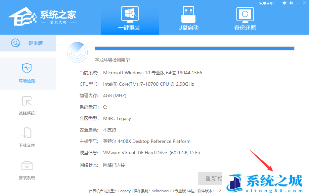Click the MBR, Legacy partition value
Screen dimensions: 309x195
tap(117, 118)
